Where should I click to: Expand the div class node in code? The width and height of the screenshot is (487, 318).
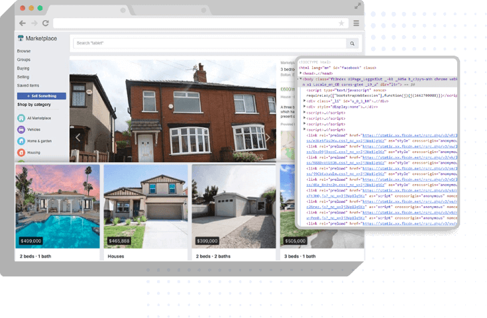tap(304, 101)
